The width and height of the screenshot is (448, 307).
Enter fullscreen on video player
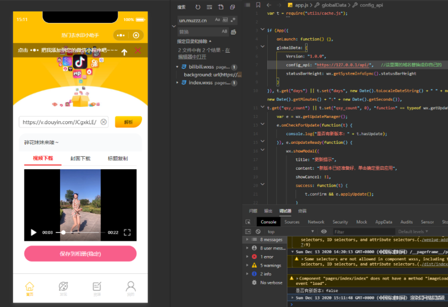[127, 232]
